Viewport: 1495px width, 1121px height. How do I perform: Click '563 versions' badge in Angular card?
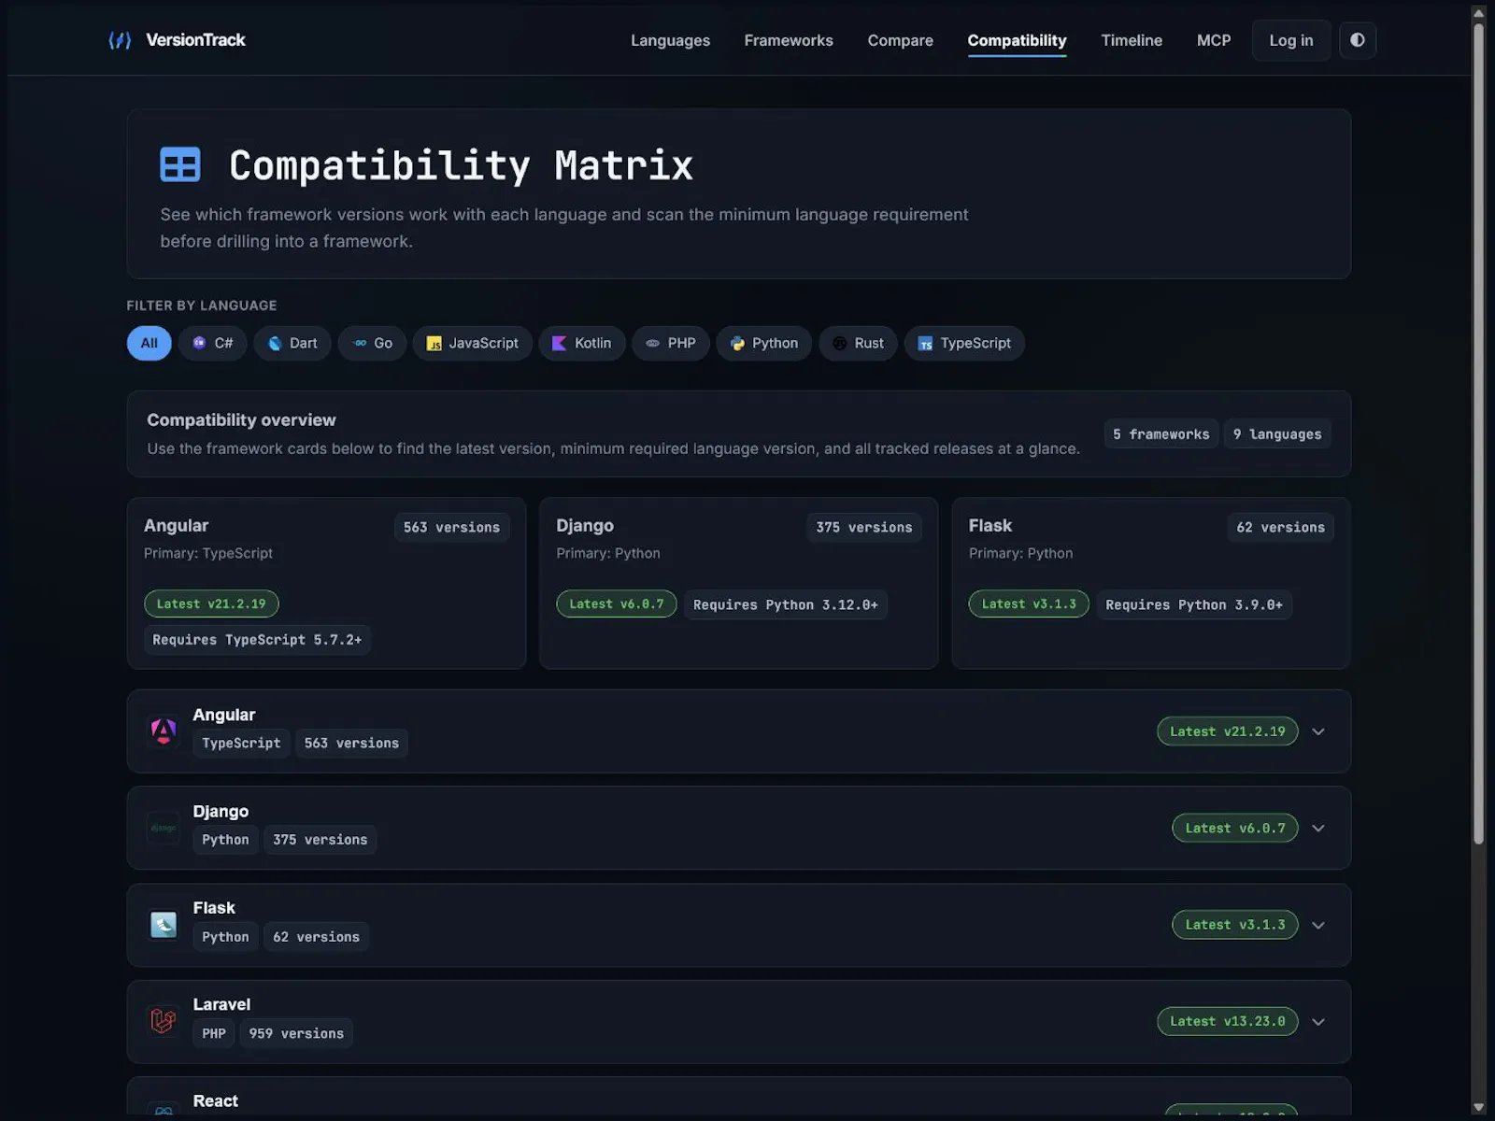(x=451, y=527)
